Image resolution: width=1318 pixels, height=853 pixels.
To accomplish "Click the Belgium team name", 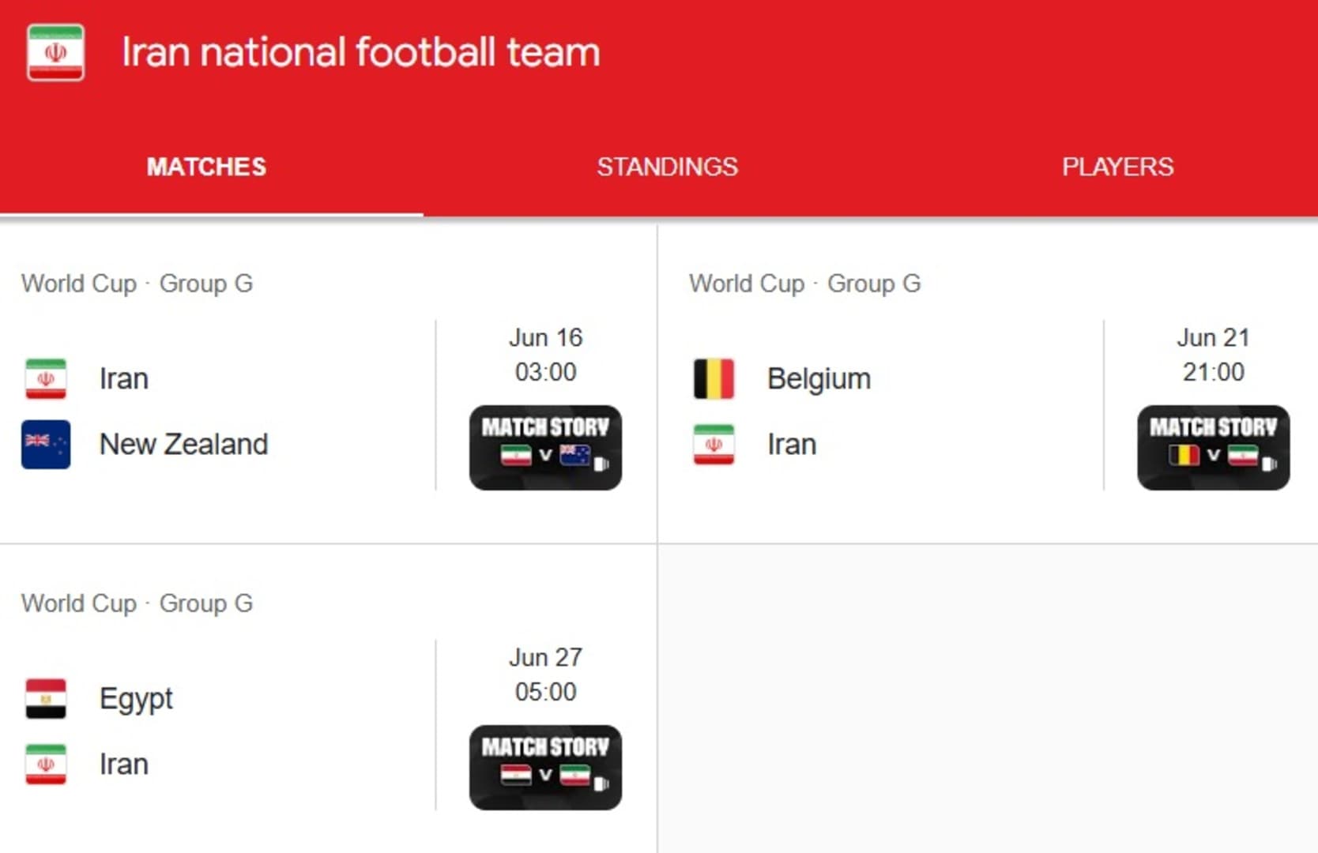I will pos(819,378).
